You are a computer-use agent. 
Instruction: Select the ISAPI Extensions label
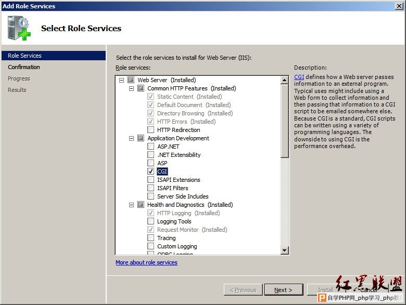click(179, 180)
